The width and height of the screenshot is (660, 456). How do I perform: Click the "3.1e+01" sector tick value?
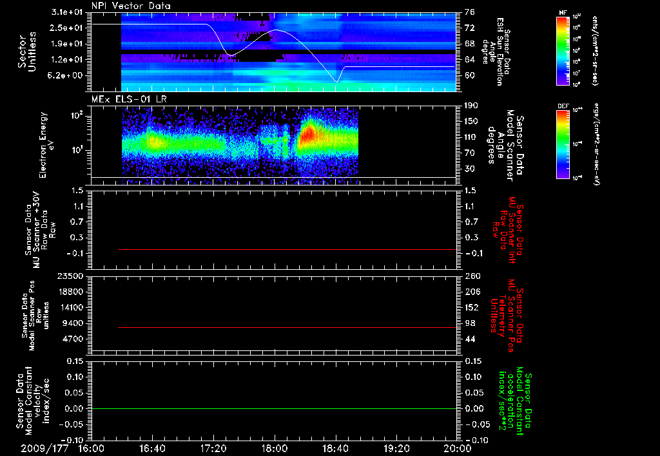pos(67,12)
